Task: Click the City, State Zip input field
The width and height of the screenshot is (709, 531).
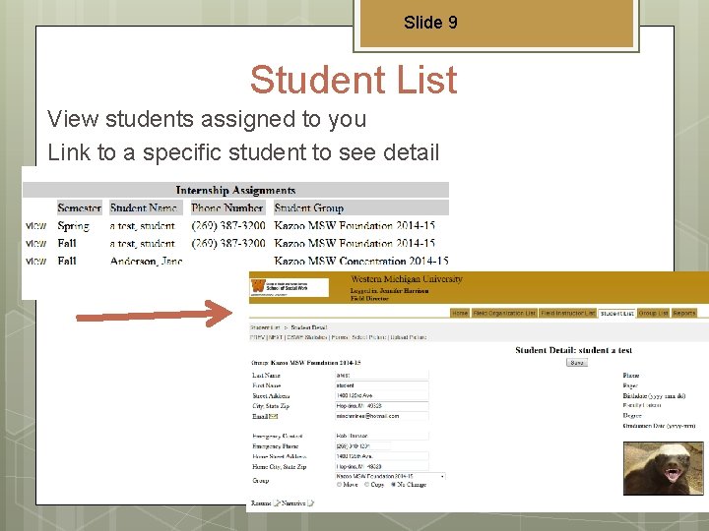Action: (382, 406)
